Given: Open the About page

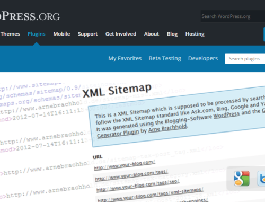Looking at the screenshot, I should click(152, 34).
